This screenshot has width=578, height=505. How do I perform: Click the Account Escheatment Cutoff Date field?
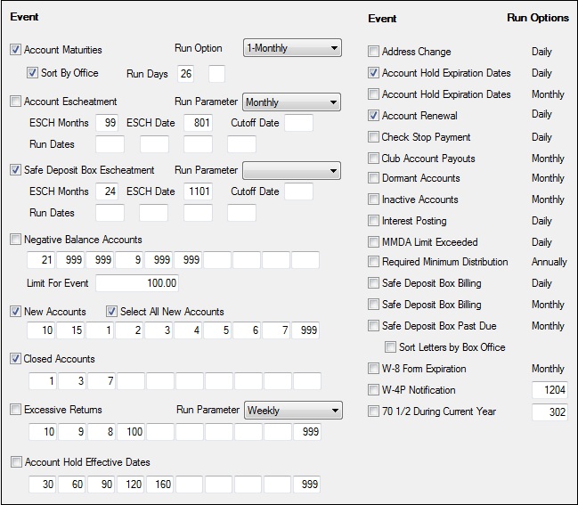tap(298, 123)
